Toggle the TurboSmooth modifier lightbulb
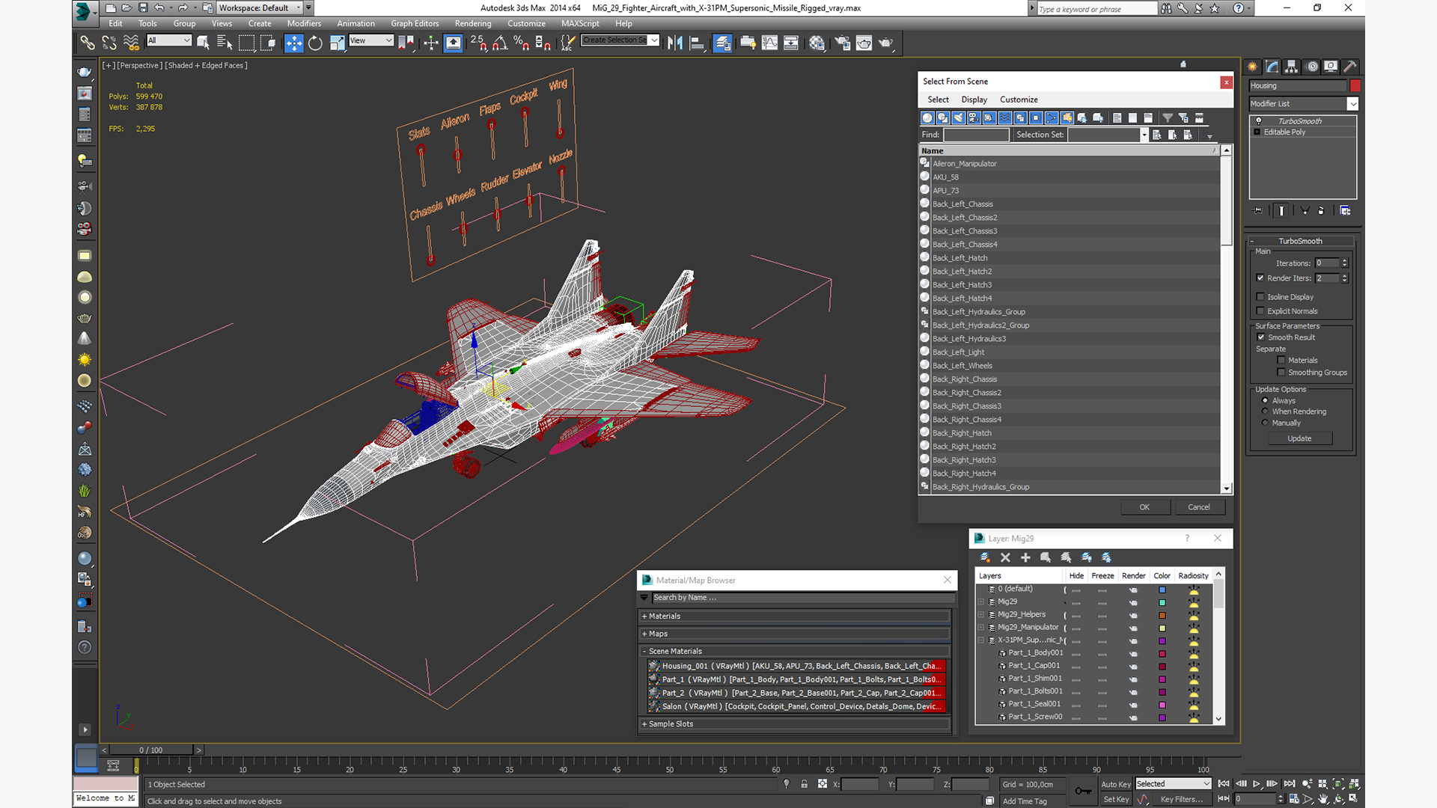Screen dimensions: 1437x808 click(1258, 120)
